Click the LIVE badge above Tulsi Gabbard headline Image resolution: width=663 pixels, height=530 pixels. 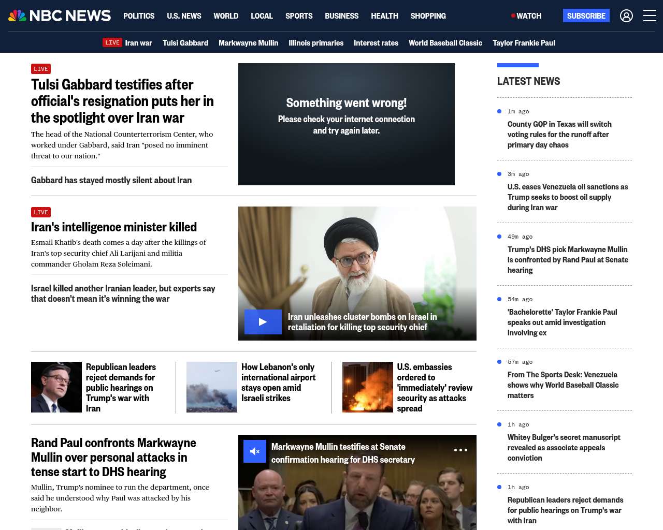coord(41,69)
